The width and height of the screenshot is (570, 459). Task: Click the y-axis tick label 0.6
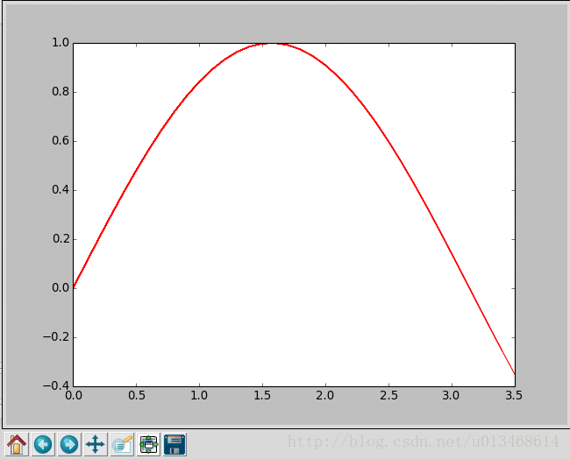tap(58, 141)
